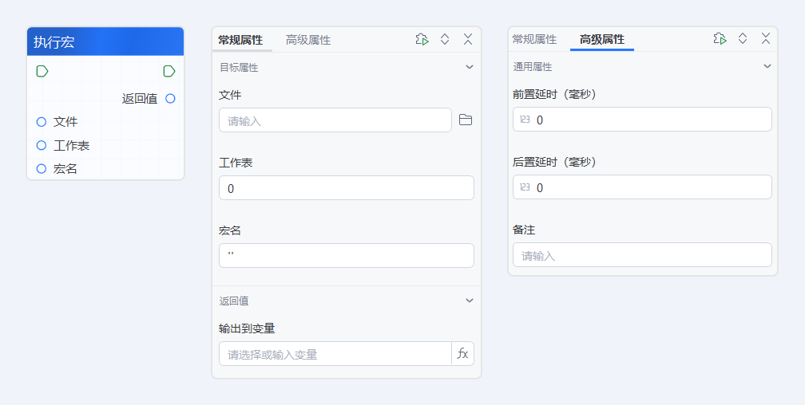Click the 备注 input field
805x405 pixels.
pyautogui.click(x=642, y=255)
